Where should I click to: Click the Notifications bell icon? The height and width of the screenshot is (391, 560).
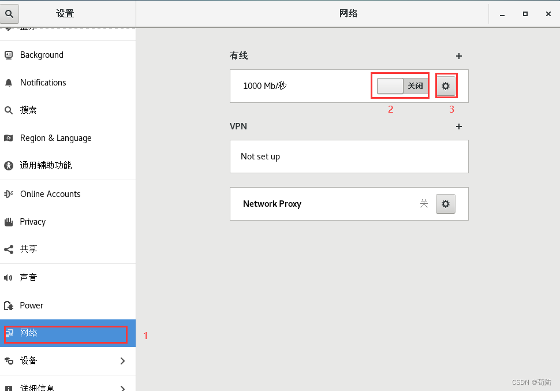pos(9,83)
